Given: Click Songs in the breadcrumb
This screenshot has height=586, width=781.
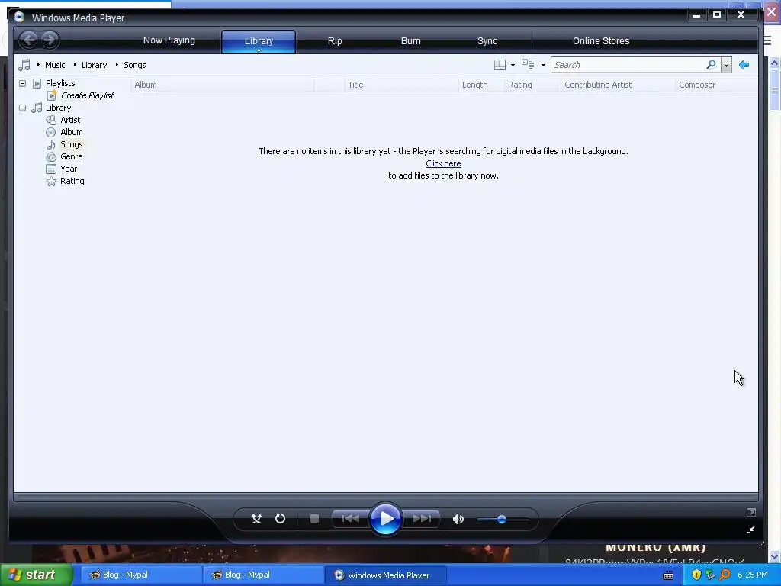Looking at the screenshot, I should coord(134,65).
